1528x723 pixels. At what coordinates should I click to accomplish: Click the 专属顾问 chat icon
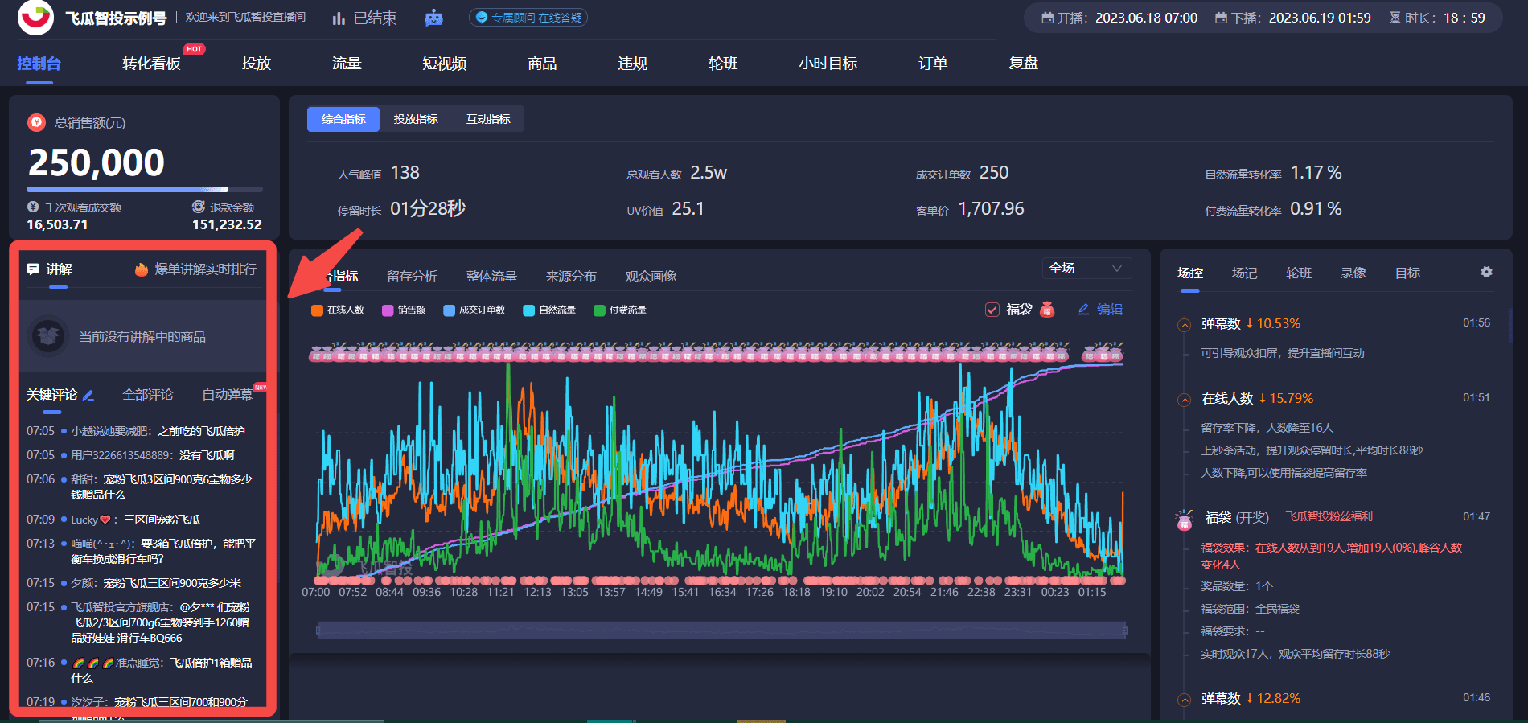(x=482, y=17)
